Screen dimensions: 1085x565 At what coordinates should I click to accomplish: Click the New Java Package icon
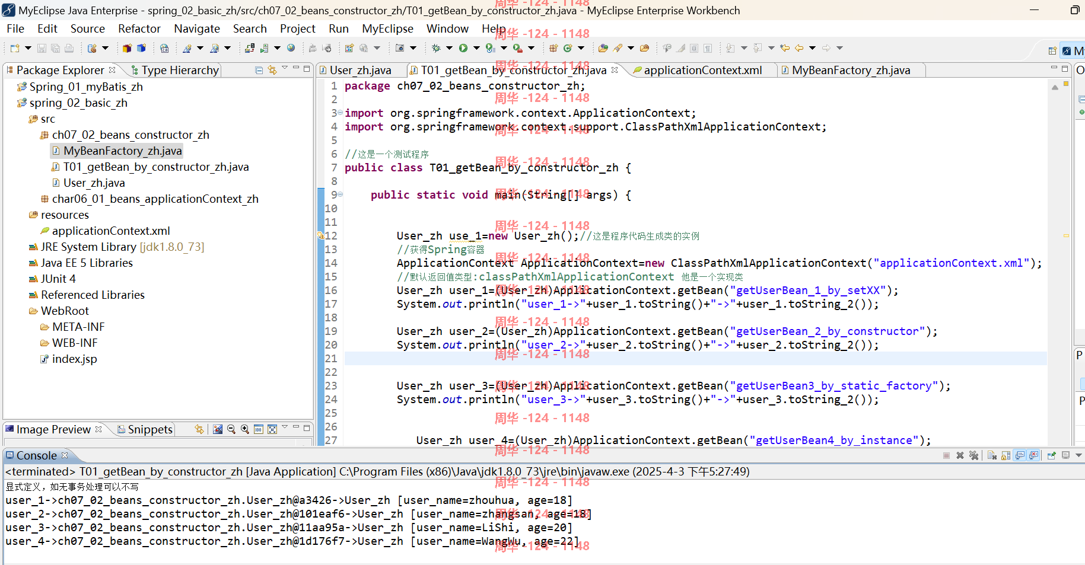click(x=553, y=48)
